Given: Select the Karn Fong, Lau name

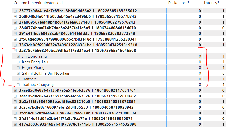Looking at the screenshot, I should point(35,62).
